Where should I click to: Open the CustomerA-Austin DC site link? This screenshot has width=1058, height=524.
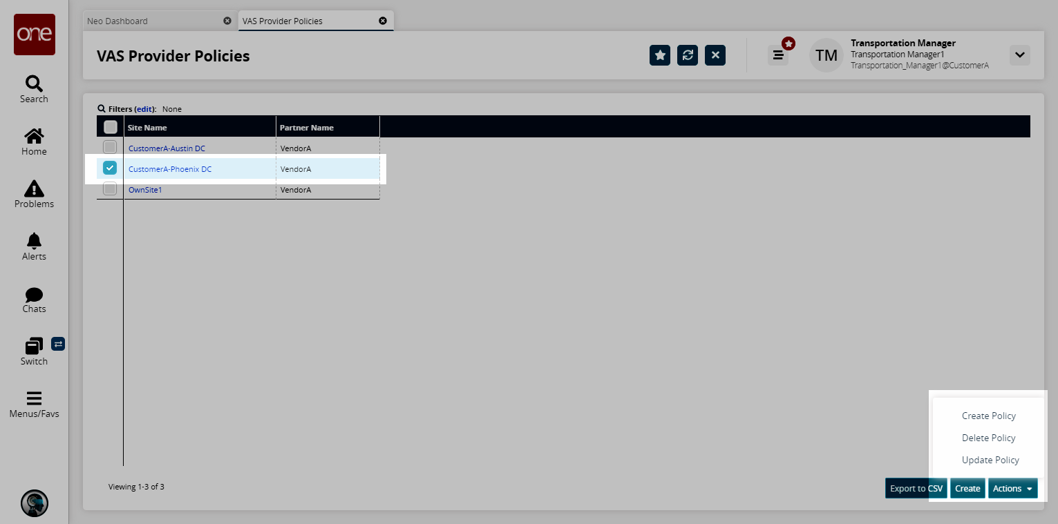pyautogui.click(x=167, y=148)
